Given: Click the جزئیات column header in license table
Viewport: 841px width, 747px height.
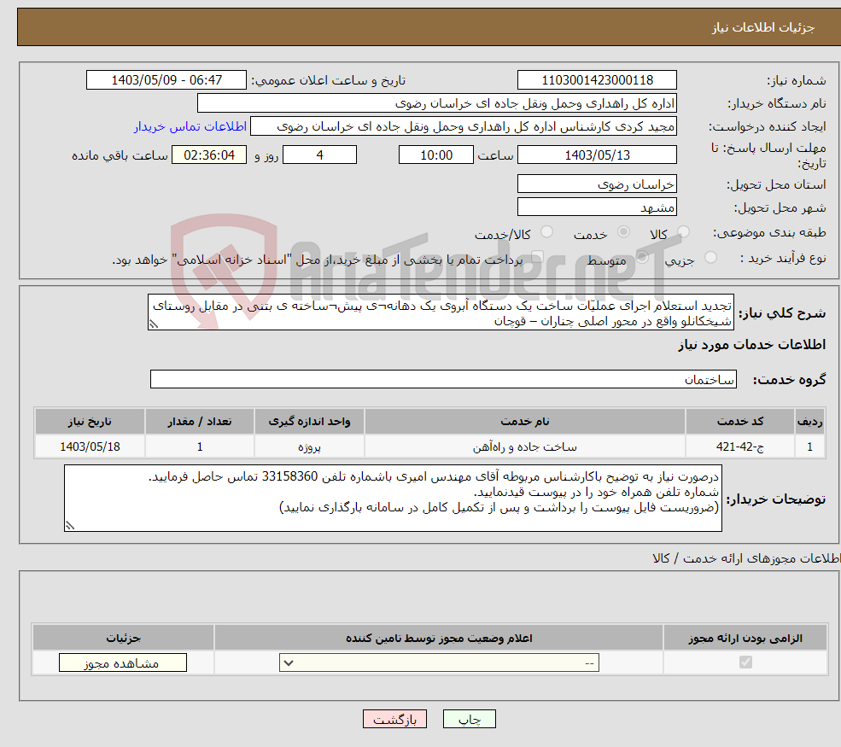Looking at the screenshot, I should (123, 638).
